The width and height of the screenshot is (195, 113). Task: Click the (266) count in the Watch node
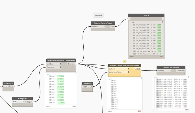[161, 56]
